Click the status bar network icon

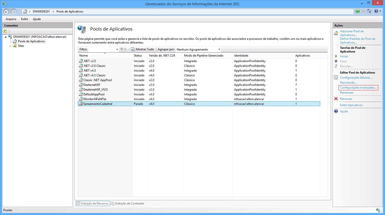[x=378, y=210]
